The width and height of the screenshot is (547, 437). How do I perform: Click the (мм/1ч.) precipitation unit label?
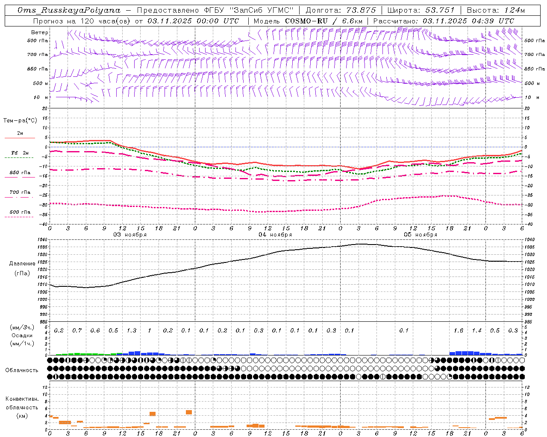(22, 344)
